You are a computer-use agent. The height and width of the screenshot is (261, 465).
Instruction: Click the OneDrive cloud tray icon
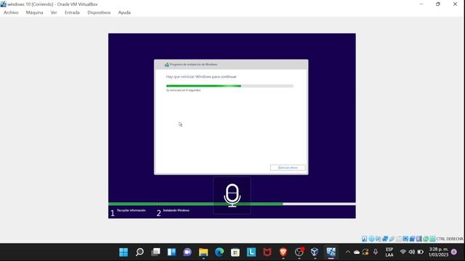[x=357, y=252]
